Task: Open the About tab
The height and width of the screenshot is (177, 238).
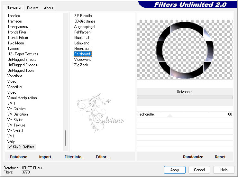Action: point(49,8)
